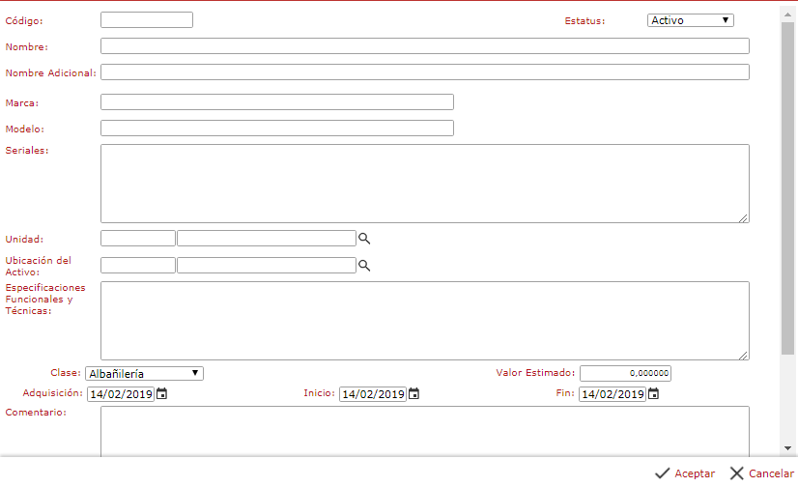This screenshot has height=487, width=798.
Task: Open the Inicio date calendar picker
Action: [x=413, y=394]
